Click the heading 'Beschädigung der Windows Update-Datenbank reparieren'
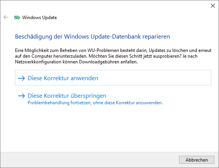 pos(92,37)
